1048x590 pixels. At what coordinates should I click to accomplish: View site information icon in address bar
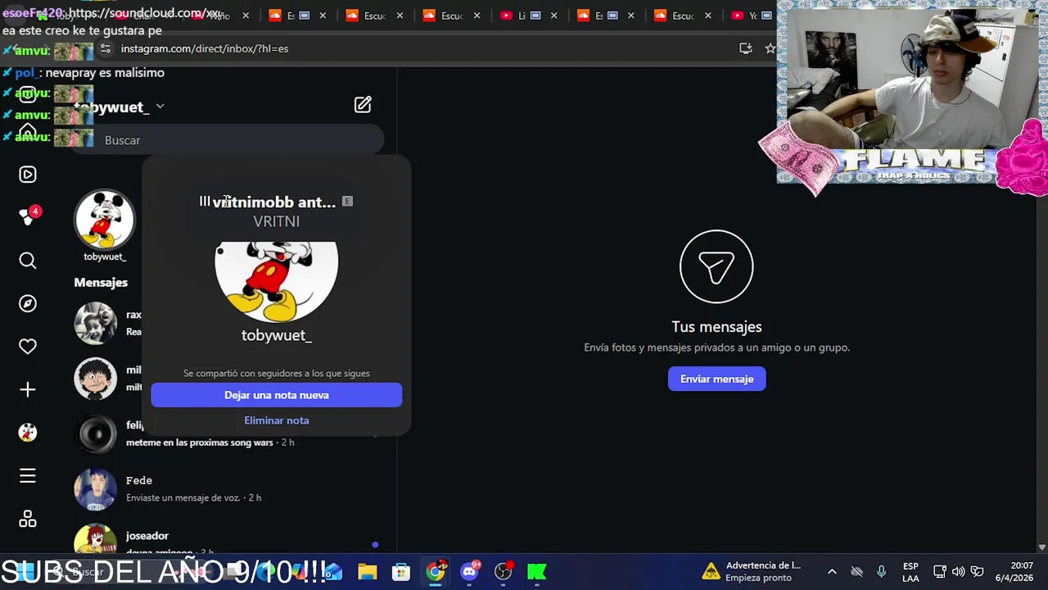[105, 48]
